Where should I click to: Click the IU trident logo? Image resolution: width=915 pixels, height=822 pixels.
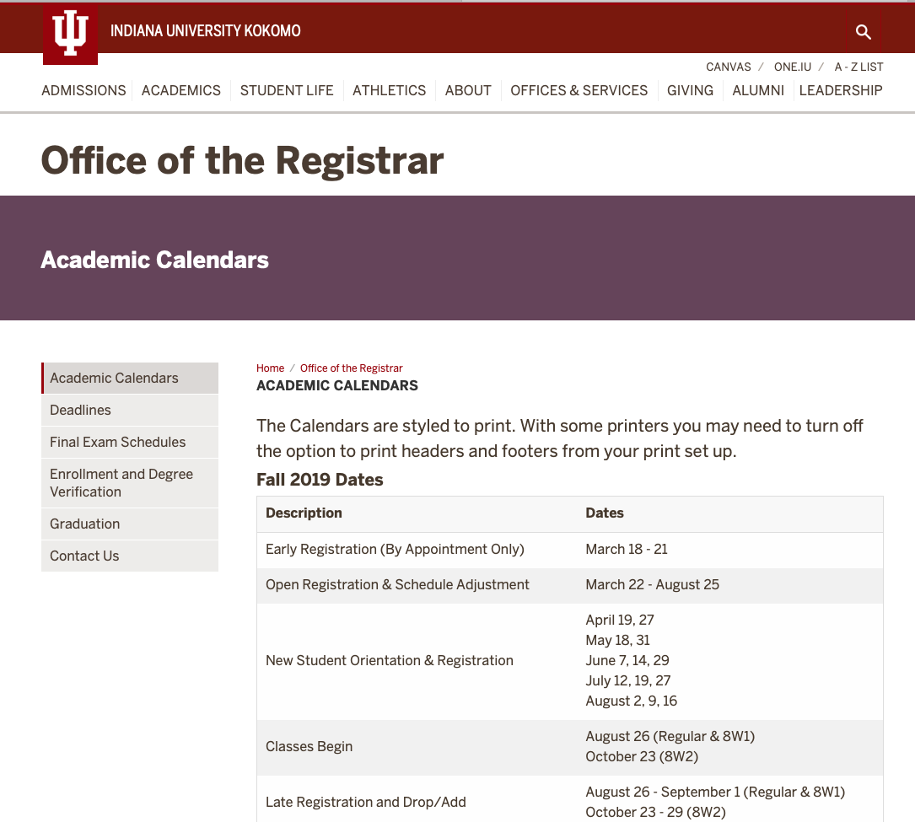[x=70, y=35]
